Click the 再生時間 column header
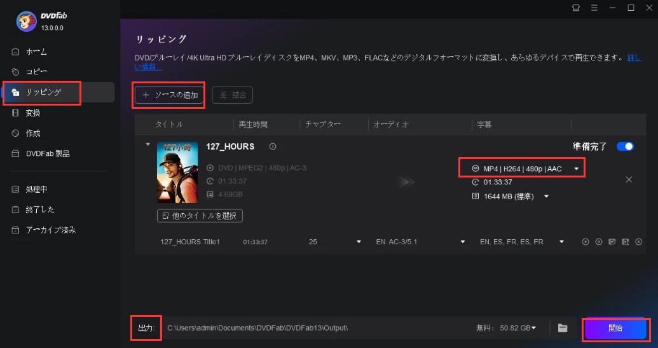The image size is (658, 348). 253,125
